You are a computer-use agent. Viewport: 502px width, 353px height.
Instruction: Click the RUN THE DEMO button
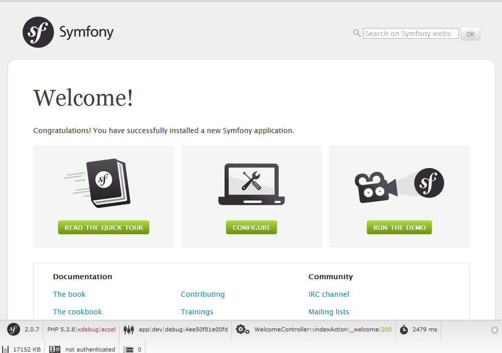tap(399, 227)
